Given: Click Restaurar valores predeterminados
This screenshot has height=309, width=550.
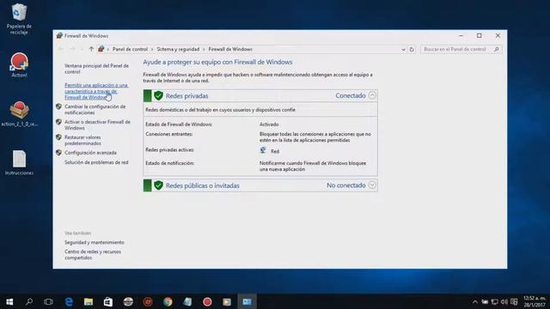Looking at the screenshot, I should click(82, 140).
